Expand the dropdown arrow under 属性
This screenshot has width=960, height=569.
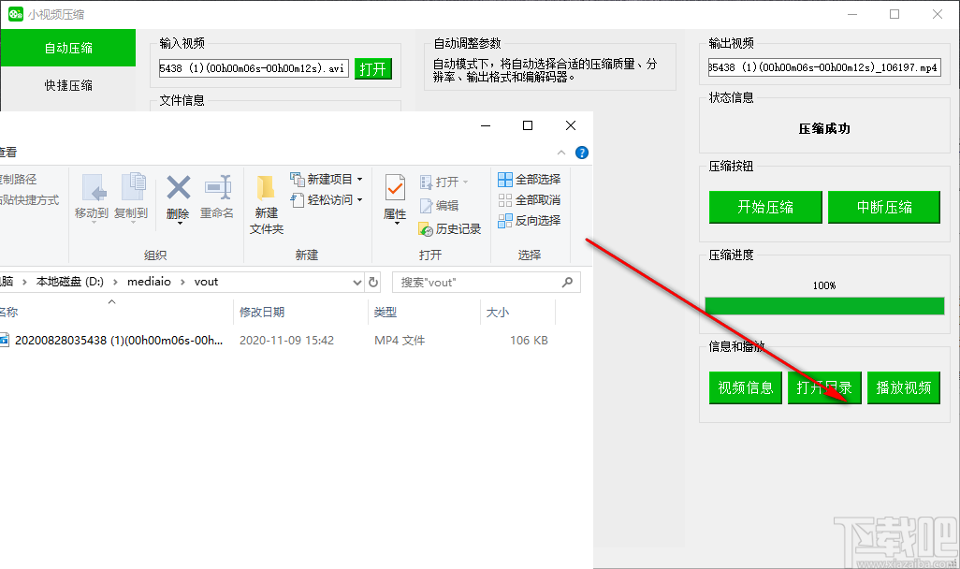(x=397, y=224)
